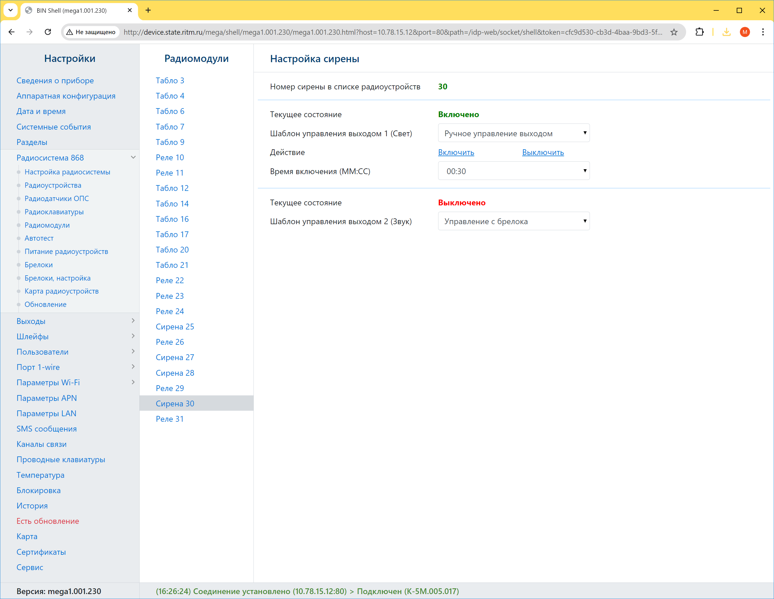Open the output 1 (Свет) template dropdown
The width and height of the screenshot is (774, 599).
coord(514,133)
